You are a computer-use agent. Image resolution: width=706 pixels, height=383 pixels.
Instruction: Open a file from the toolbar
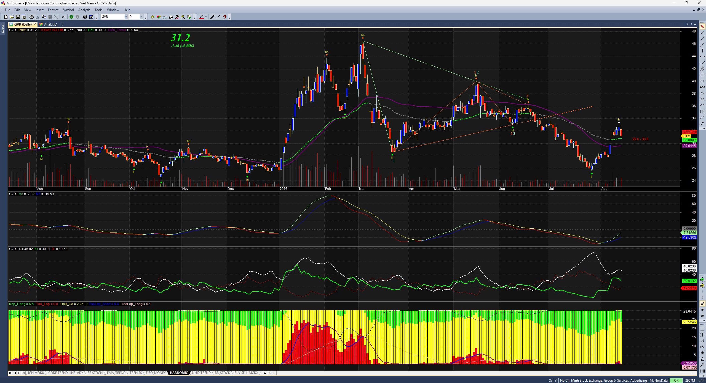[12, 17]
